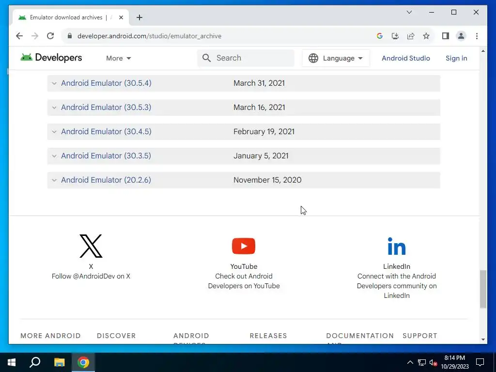
Task: Click in the site Search field
Action: click(x=246, y=58)
